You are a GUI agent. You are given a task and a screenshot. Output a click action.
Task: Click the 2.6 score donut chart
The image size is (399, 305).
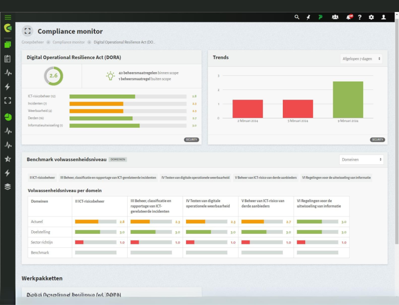(53, 76)
